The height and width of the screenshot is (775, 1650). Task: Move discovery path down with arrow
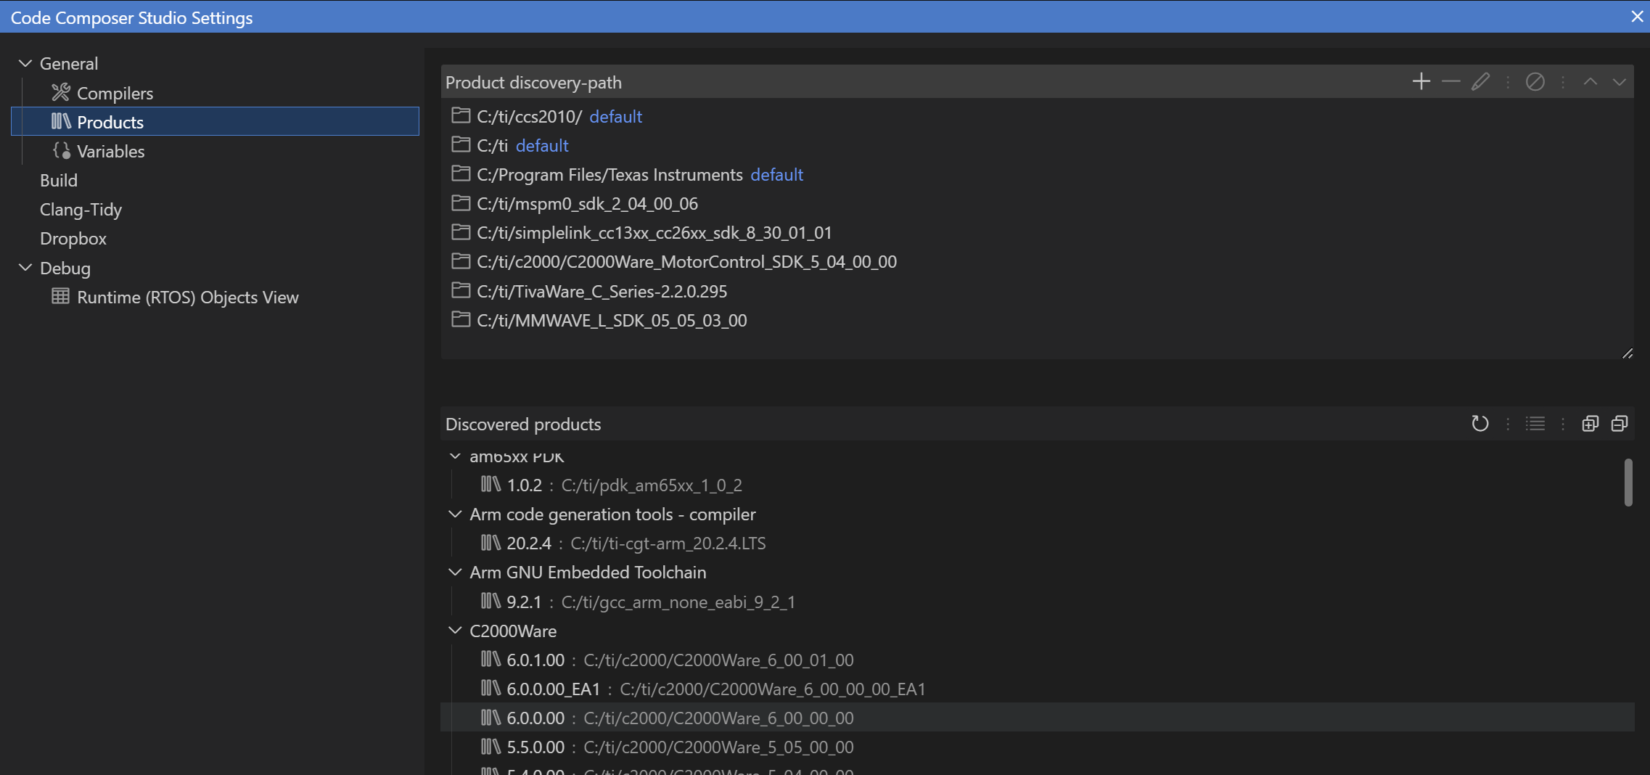pos(1620,82)
